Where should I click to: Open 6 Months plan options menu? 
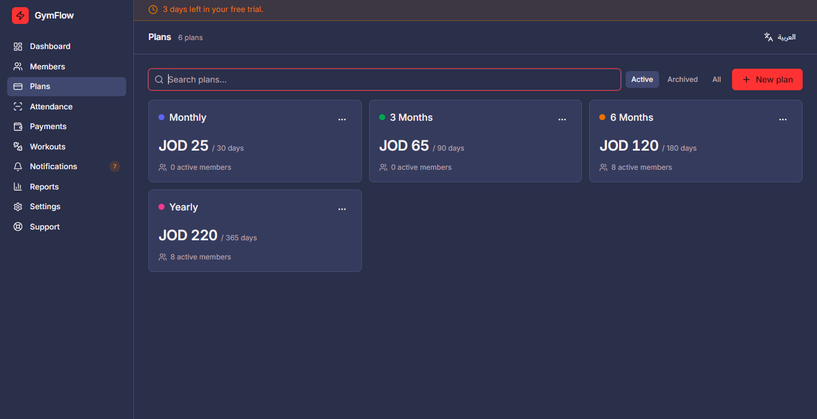point(783,120)
